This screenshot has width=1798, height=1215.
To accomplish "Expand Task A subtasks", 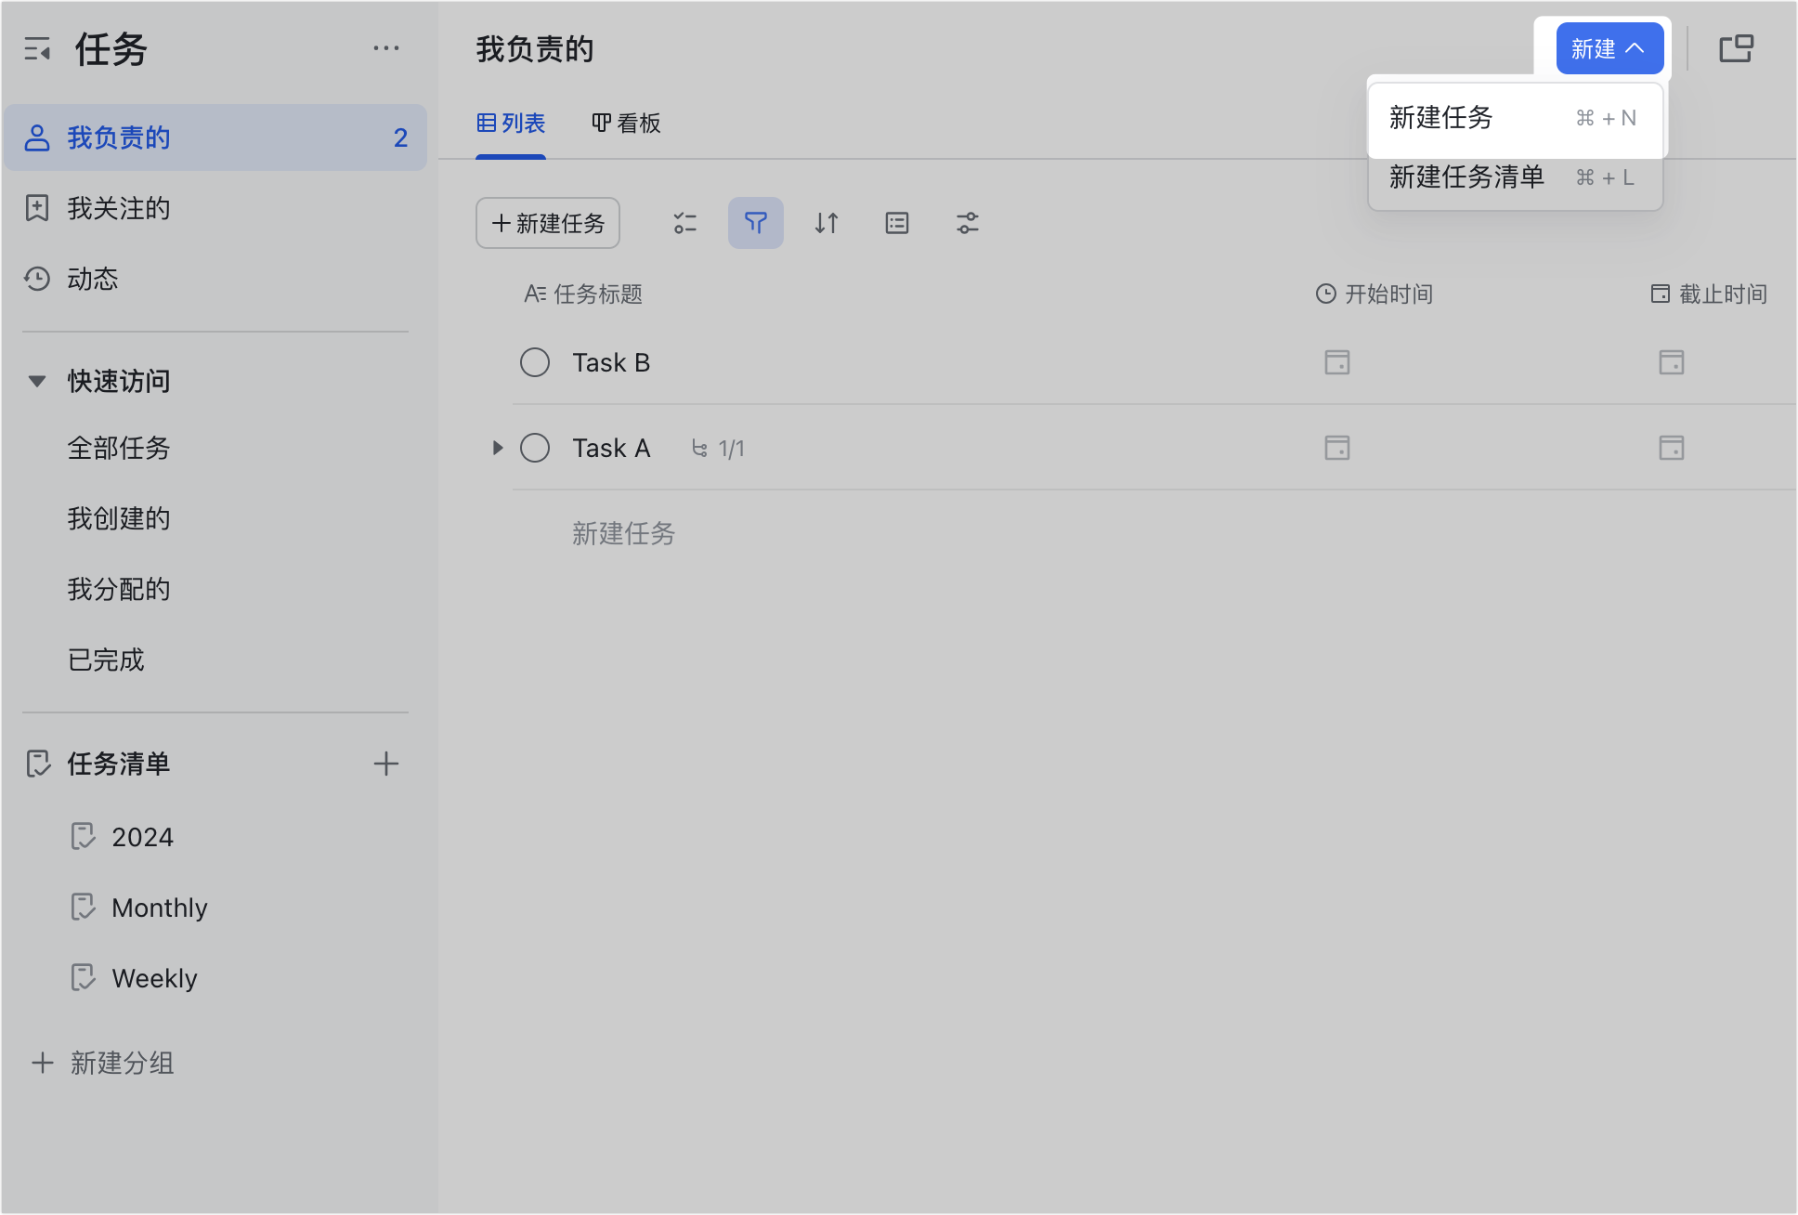I will (498, 448).
